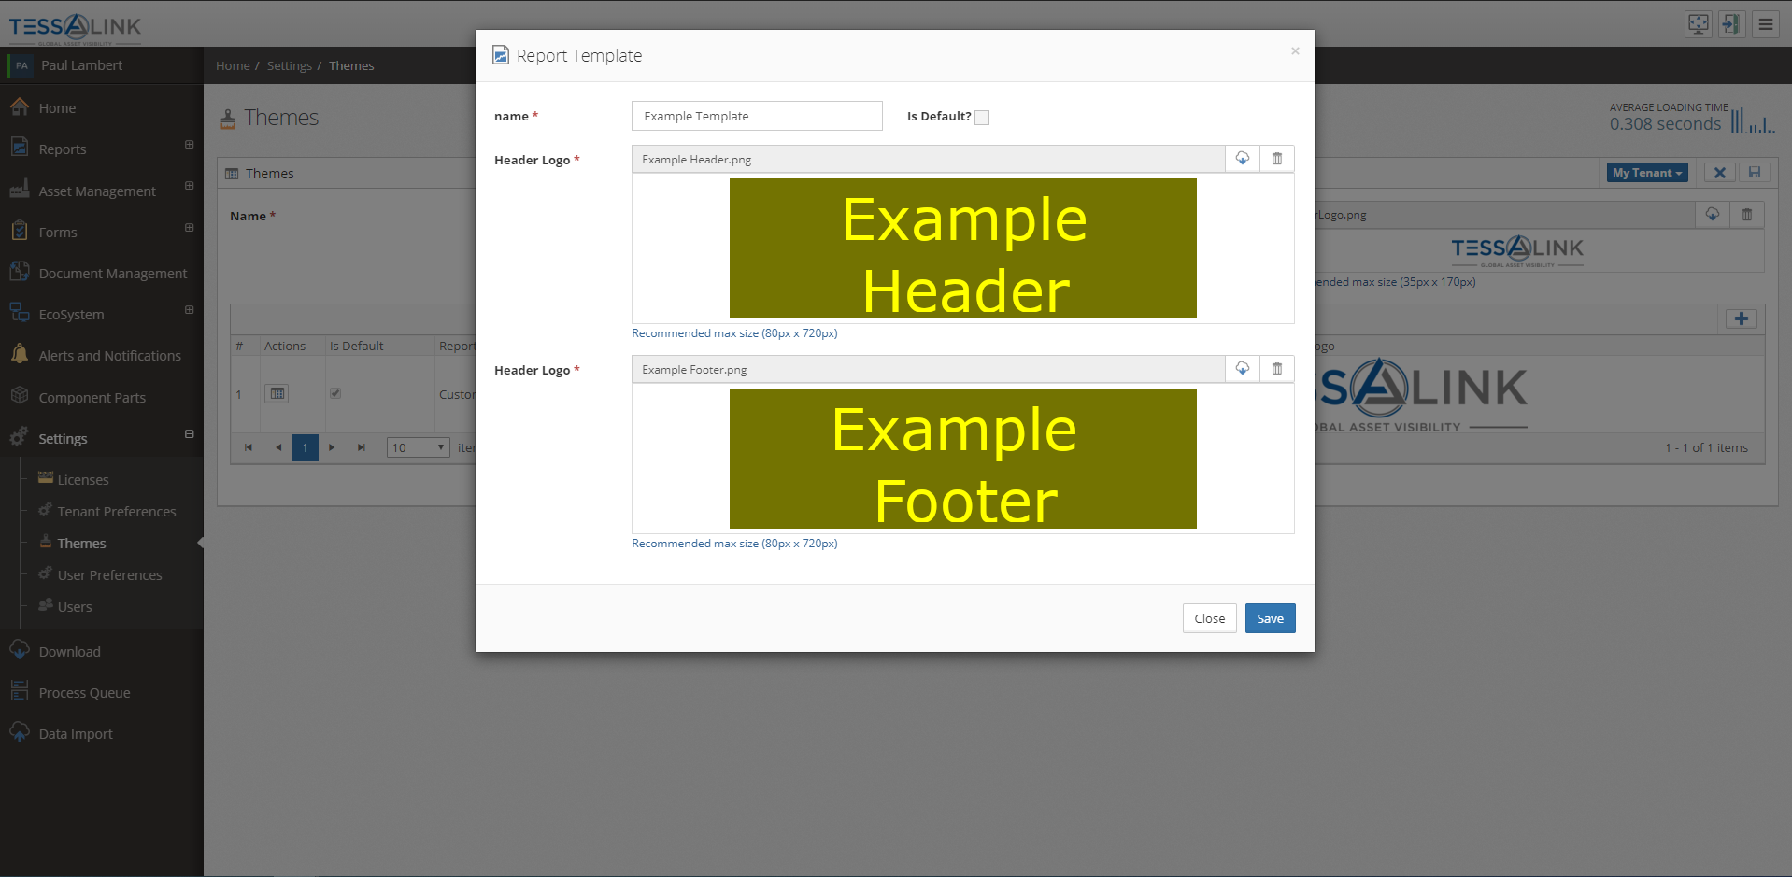Open the My Tenant dropdown
The height and width of the screenshot is (877, 1792).
pos(1646,173)
